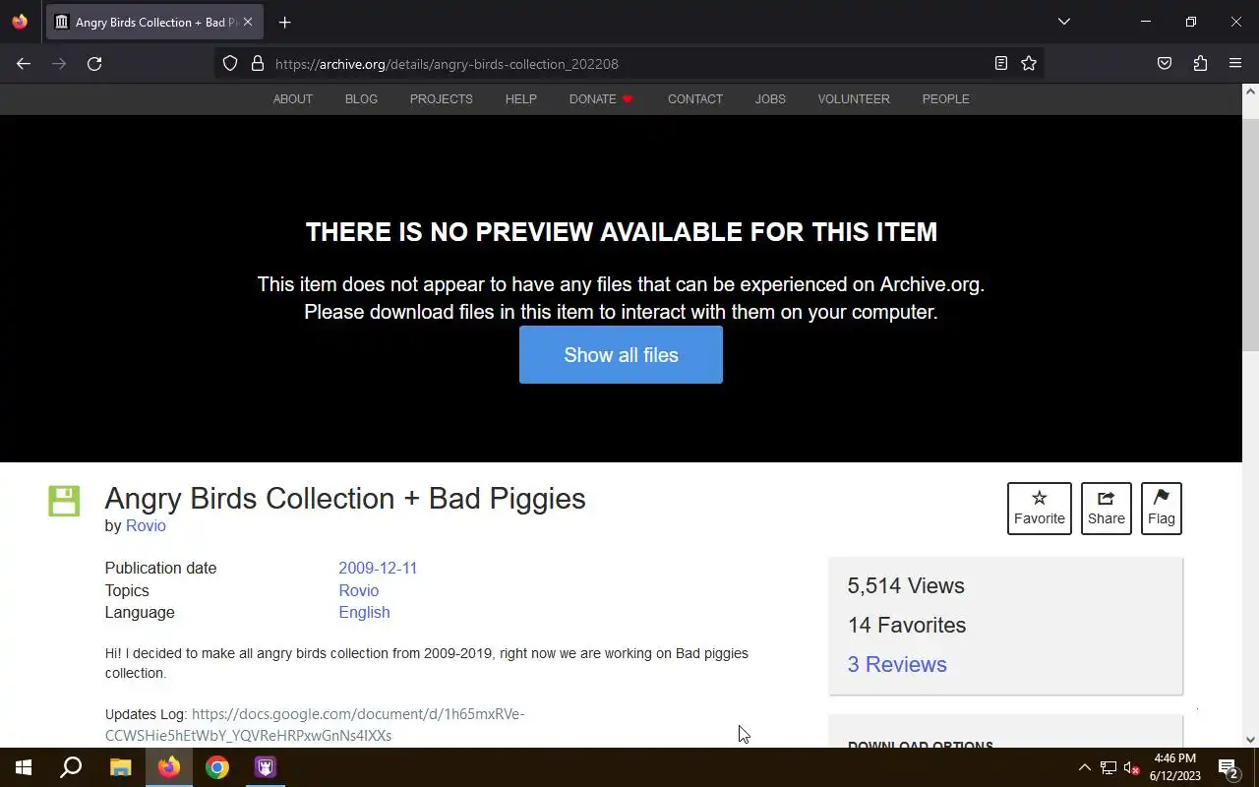Open Firefox application menu
1259x787 pixels.
(1235, 64)
